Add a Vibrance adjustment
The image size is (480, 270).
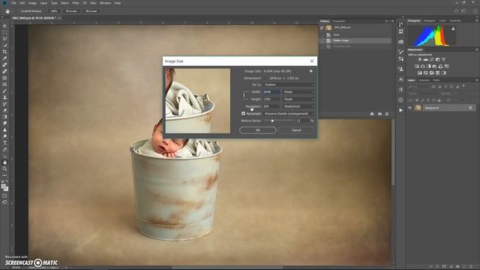[443, 59]
